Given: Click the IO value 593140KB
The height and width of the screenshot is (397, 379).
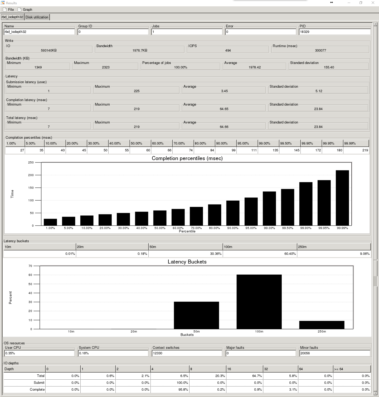Looking at the screenshot, I should coord(49,50).
